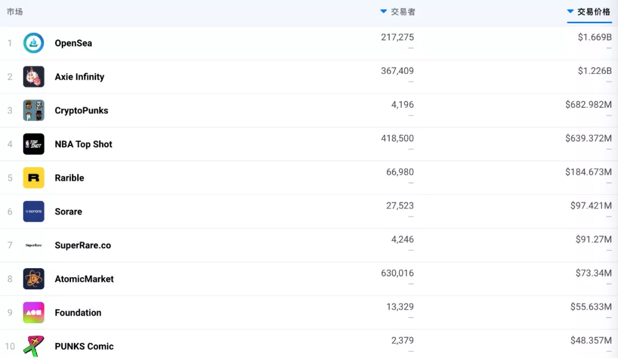Click rank number 1 beside OpenSea
The width and height of the screenshot is (618, 358).
click(x=10, y=43)
